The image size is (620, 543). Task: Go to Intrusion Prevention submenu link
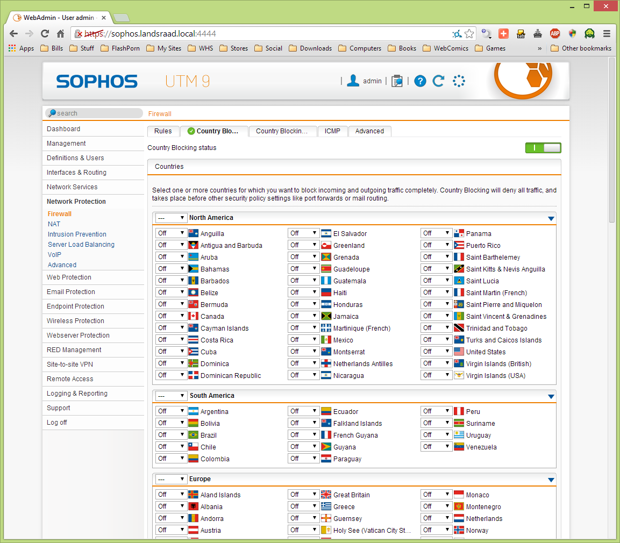(77, 234)
